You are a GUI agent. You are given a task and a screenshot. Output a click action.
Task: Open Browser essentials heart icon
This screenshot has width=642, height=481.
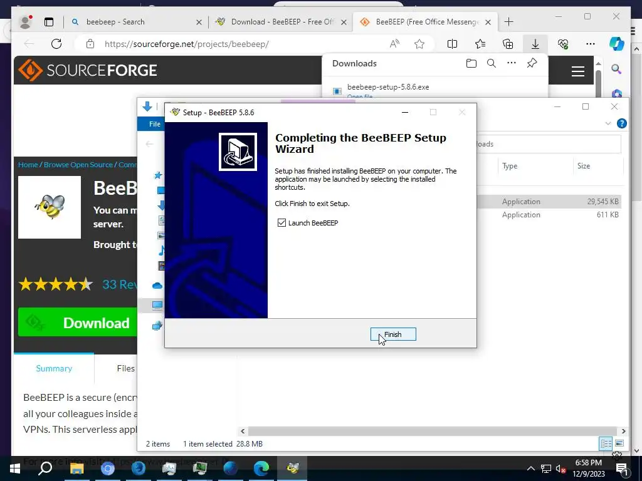[563, 44]
